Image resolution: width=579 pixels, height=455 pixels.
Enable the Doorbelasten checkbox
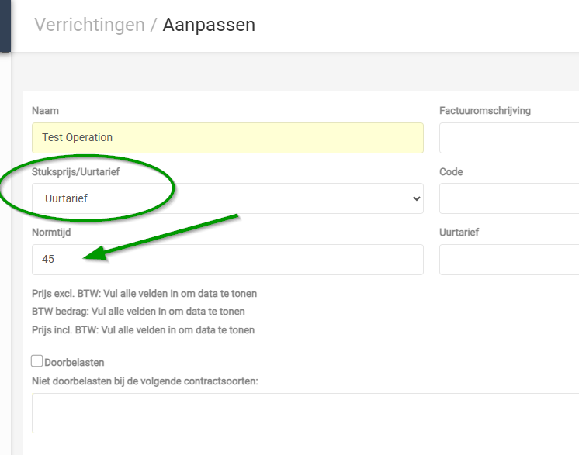click(36, 361)
